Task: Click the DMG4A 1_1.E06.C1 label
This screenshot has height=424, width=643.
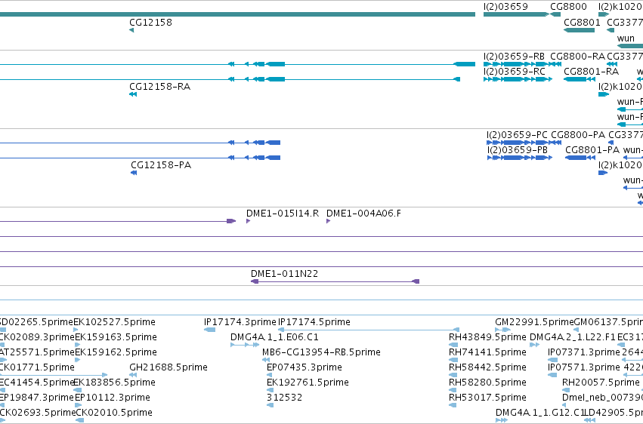Action: click(x=274, y=337)
